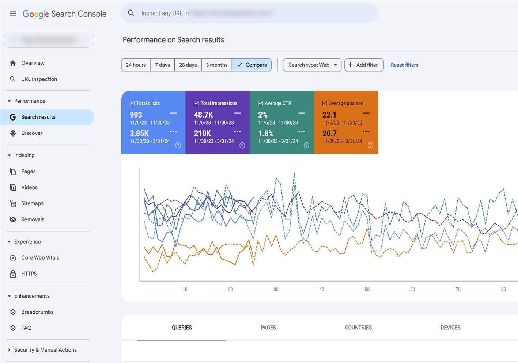518x363 pixels.
Task: Toggle the Average position checkbox
Action: click(x=325, y=103)
